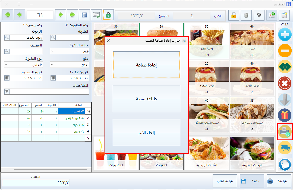
Task: Click the red circle X icon
Action: point(285,83)
